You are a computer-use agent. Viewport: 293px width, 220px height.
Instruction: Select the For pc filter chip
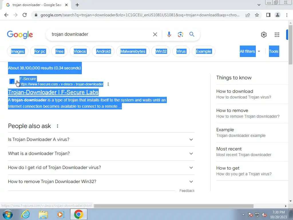tap(40, 52)
